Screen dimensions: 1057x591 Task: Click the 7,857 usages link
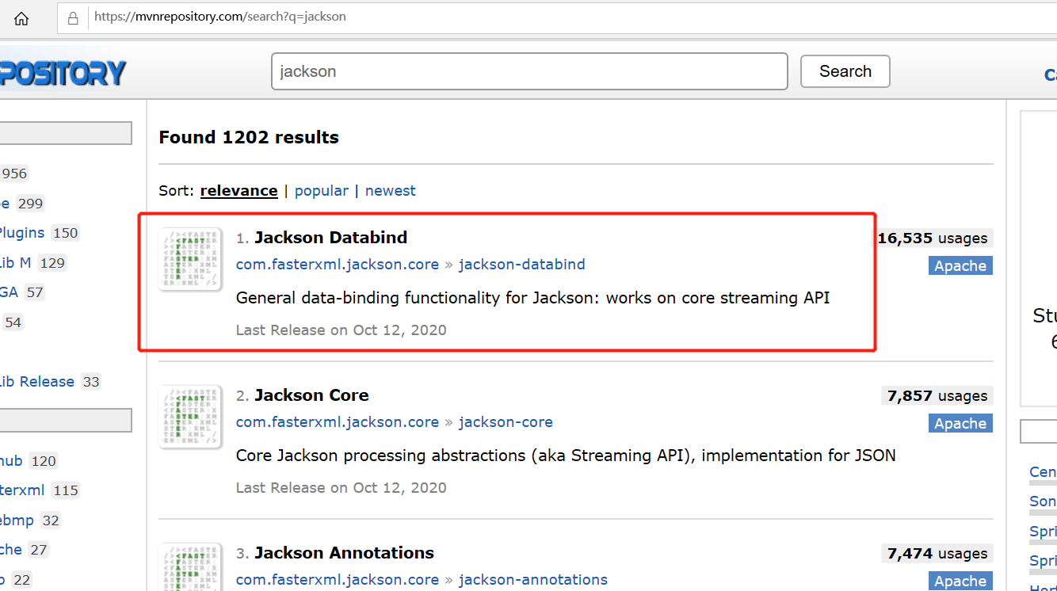[937, 396]
